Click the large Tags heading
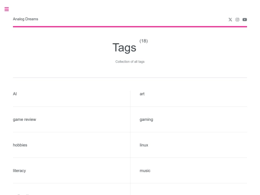Screen dimensions: 260x195 (x=124, y=48)
